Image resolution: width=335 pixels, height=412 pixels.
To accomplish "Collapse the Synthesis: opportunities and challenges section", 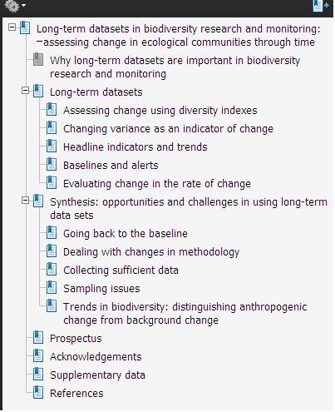I will pyautogui.click(x=25, y=201).
